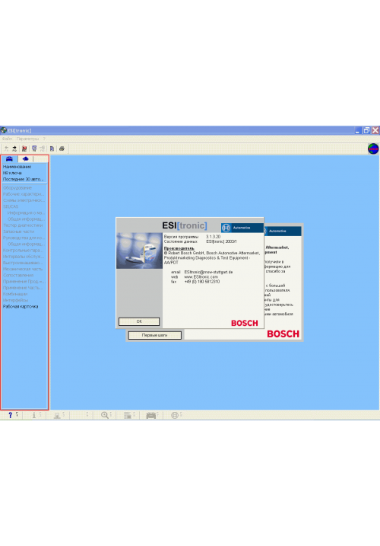Screen dimensions: 380x546
Task: Click the car icon in bottom bar
Action: 151,416
